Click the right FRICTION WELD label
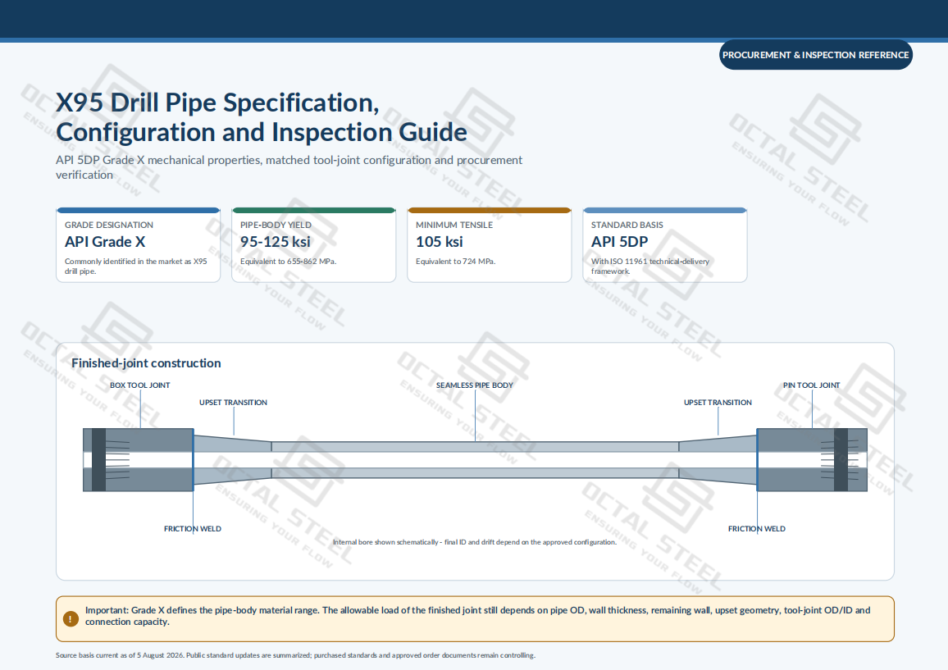The image size is (948, 670). click(757, 528)
